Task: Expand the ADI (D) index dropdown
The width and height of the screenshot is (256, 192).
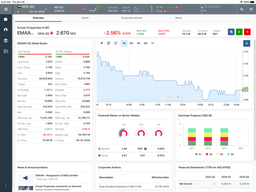Action: (83, 9)
